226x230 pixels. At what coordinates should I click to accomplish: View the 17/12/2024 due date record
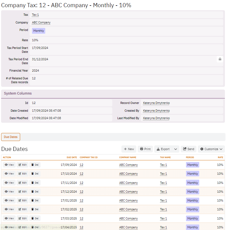[x=9, y=191]
